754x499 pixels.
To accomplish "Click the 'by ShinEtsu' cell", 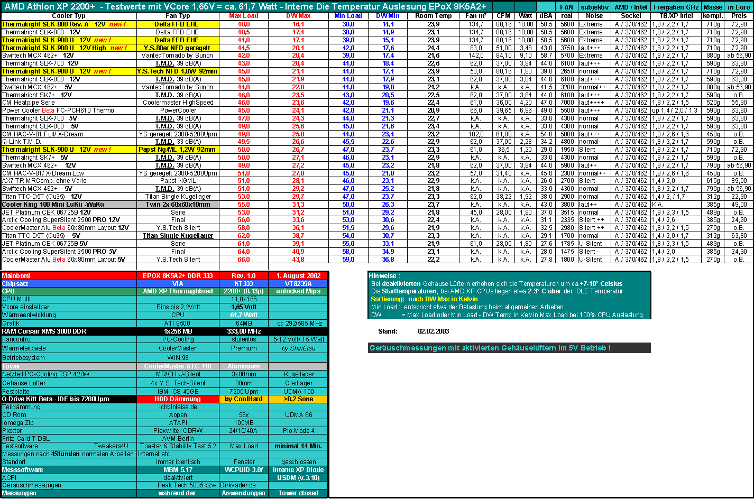I will click(x=298, y=348).
